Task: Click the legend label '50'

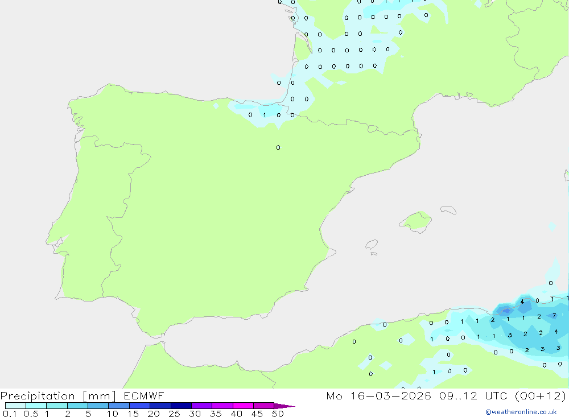Action: pos(278,414)
